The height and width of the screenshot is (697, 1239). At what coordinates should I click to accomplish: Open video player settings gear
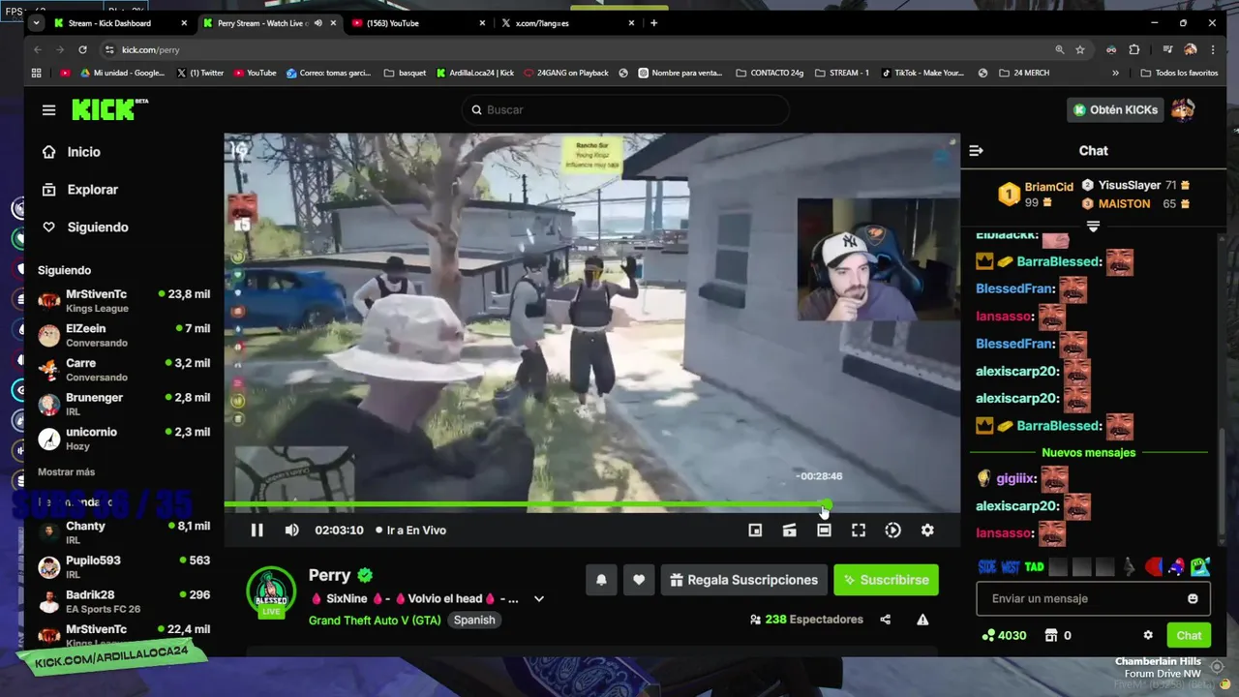pos(927,530)
